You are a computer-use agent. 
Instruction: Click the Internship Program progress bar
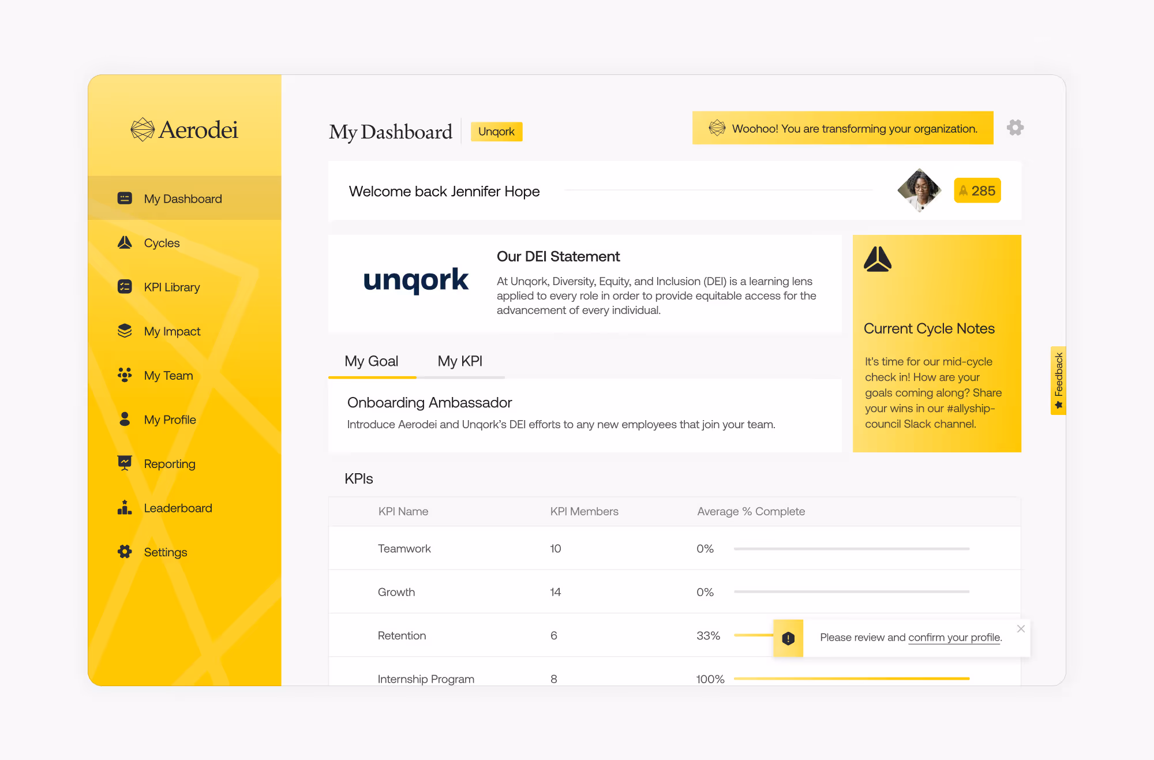[851, 679]
